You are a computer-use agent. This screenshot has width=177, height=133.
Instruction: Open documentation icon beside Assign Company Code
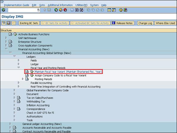click(x=27, y=75)
